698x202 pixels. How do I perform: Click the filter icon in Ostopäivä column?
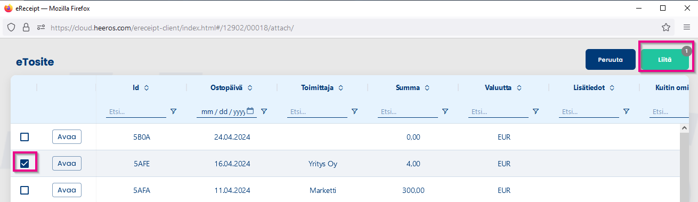[x=264, y=111]
